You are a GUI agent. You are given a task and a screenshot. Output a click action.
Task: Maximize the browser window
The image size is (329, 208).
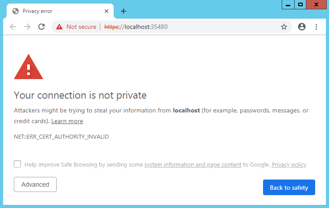tap(300, 4)
